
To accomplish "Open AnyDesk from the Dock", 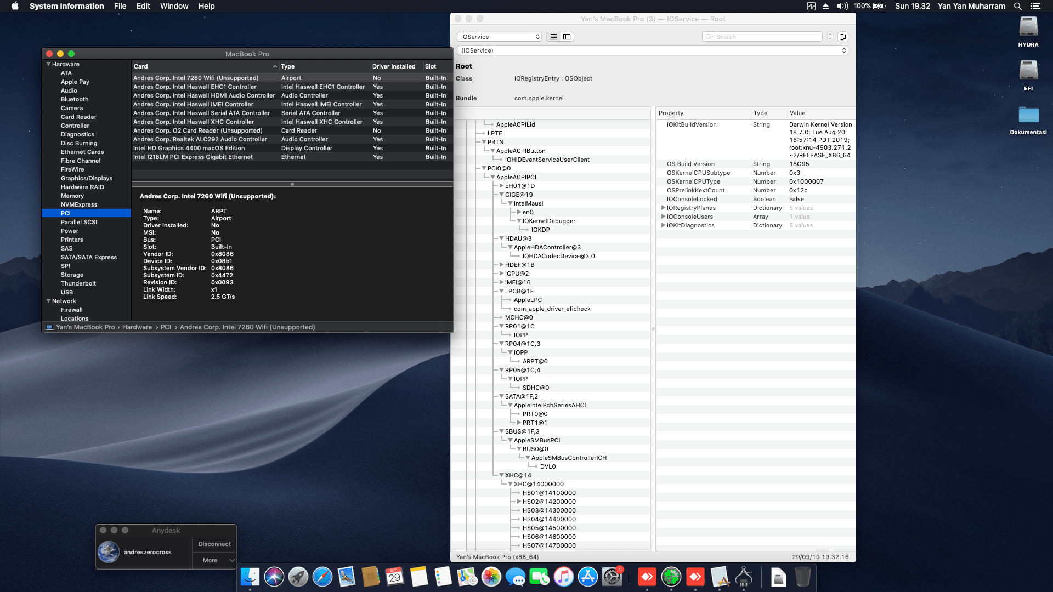I will (x=647, y=577).
